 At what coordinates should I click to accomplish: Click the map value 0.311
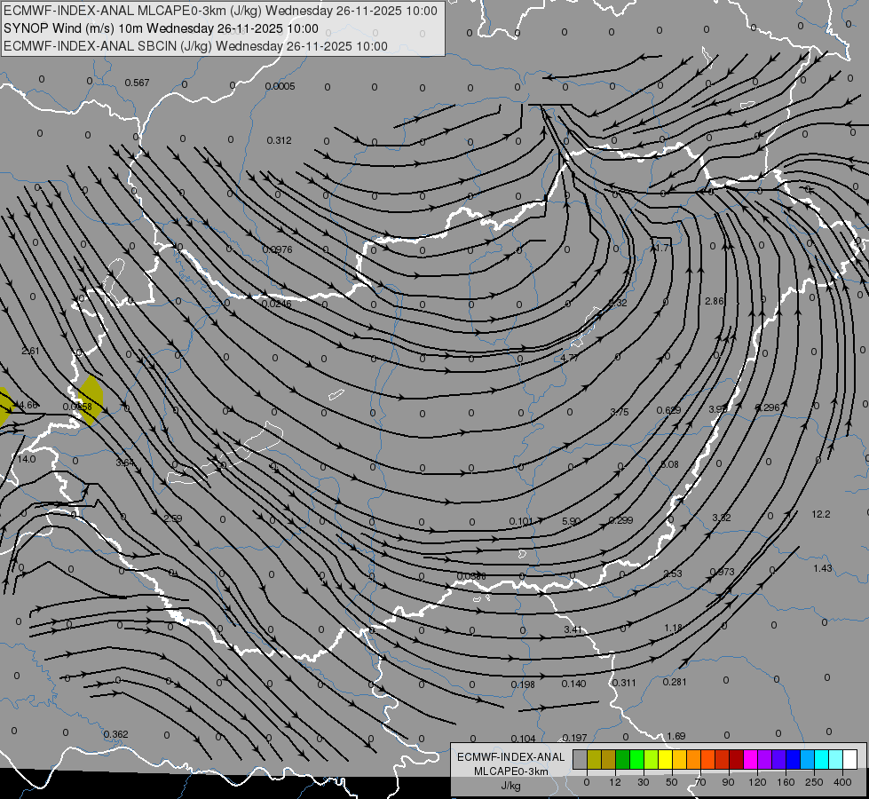(624, 683)
